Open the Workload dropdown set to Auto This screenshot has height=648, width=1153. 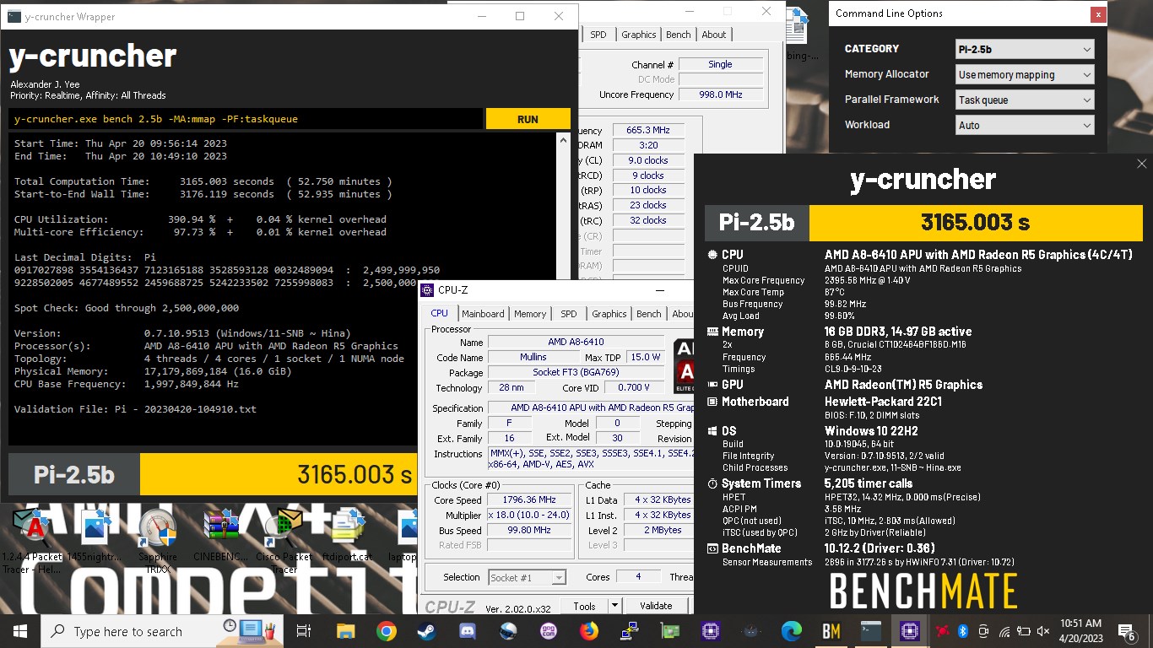1026,125
